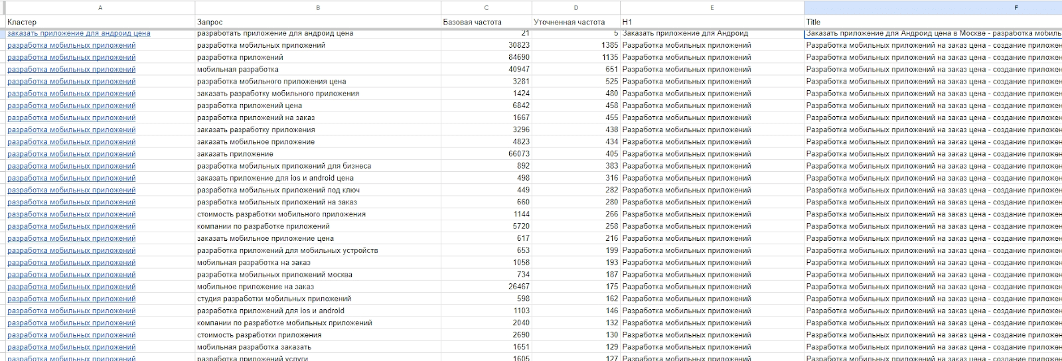Image resolution: width=1062 pixels, height=361 pixels.
Task: Click the "Кластер" header cell
Action: [x=100, y=22]
